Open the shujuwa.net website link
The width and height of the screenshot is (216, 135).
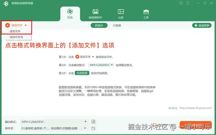pos(195,108)
